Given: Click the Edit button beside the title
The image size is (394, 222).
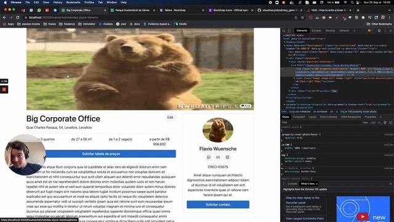Looking at the screenshot, I should click(170, 118).
